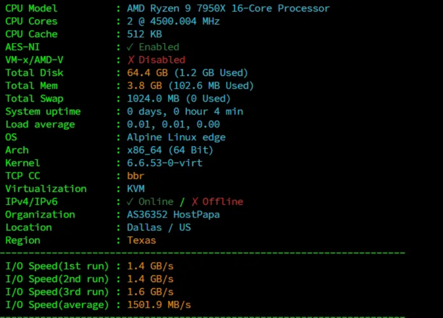Image resolution: width=443 pixels, height=318 pixels.
Task: Select the 'Load average' label
Action: 40,125
